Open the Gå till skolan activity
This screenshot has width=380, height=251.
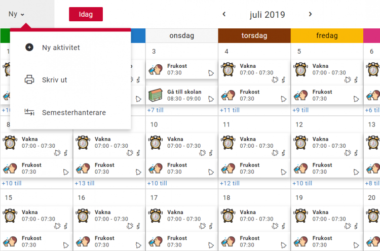(x=184, y=92)
